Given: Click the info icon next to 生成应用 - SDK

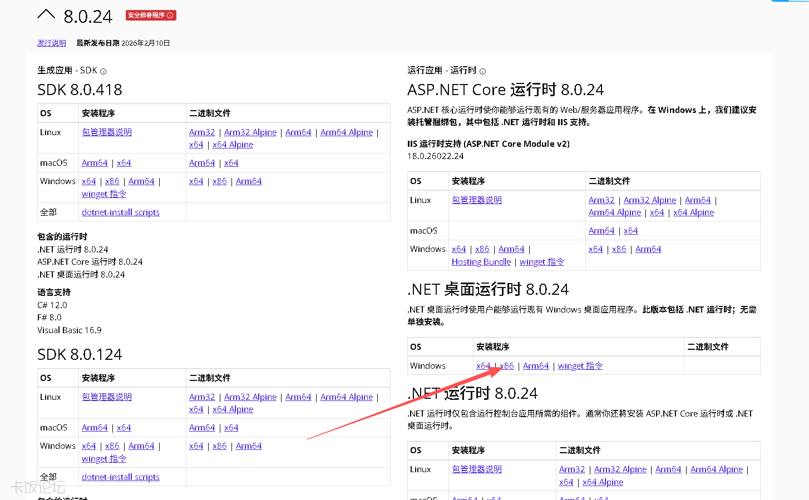Looking at the screenshot, I should pyautogui.click(x=103, y=70).
